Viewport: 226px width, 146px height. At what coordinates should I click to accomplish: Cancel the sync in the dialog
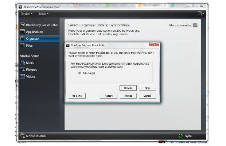point(147,96)
